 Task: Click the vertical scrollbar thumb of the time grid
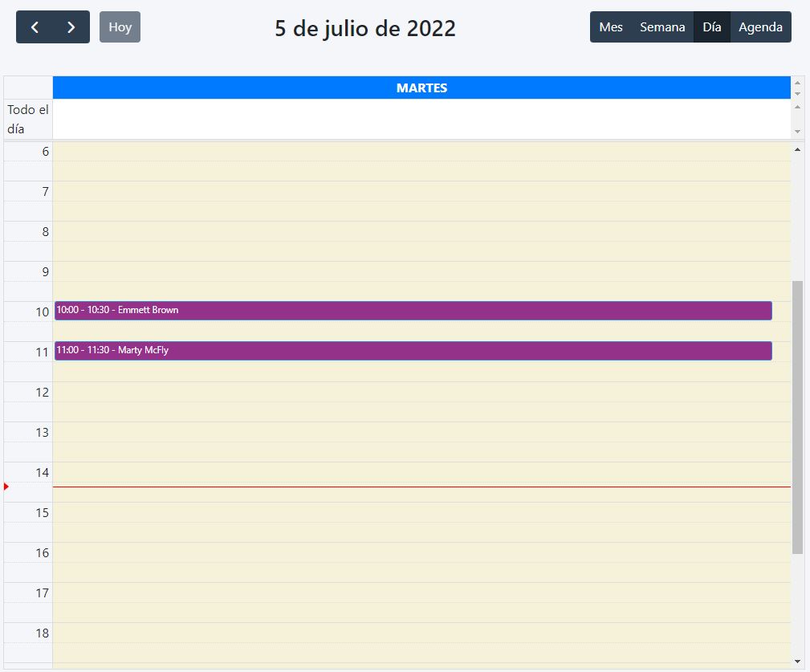tap(797, 417)
